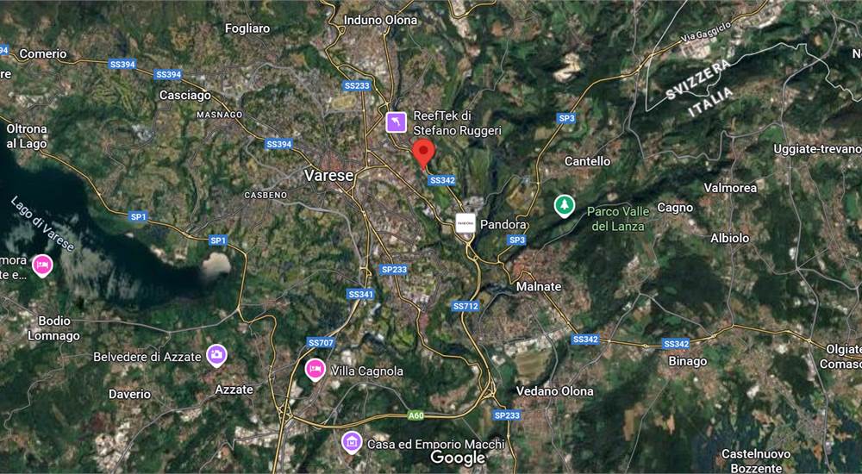Click the Google logo watermark

(458, 458)
